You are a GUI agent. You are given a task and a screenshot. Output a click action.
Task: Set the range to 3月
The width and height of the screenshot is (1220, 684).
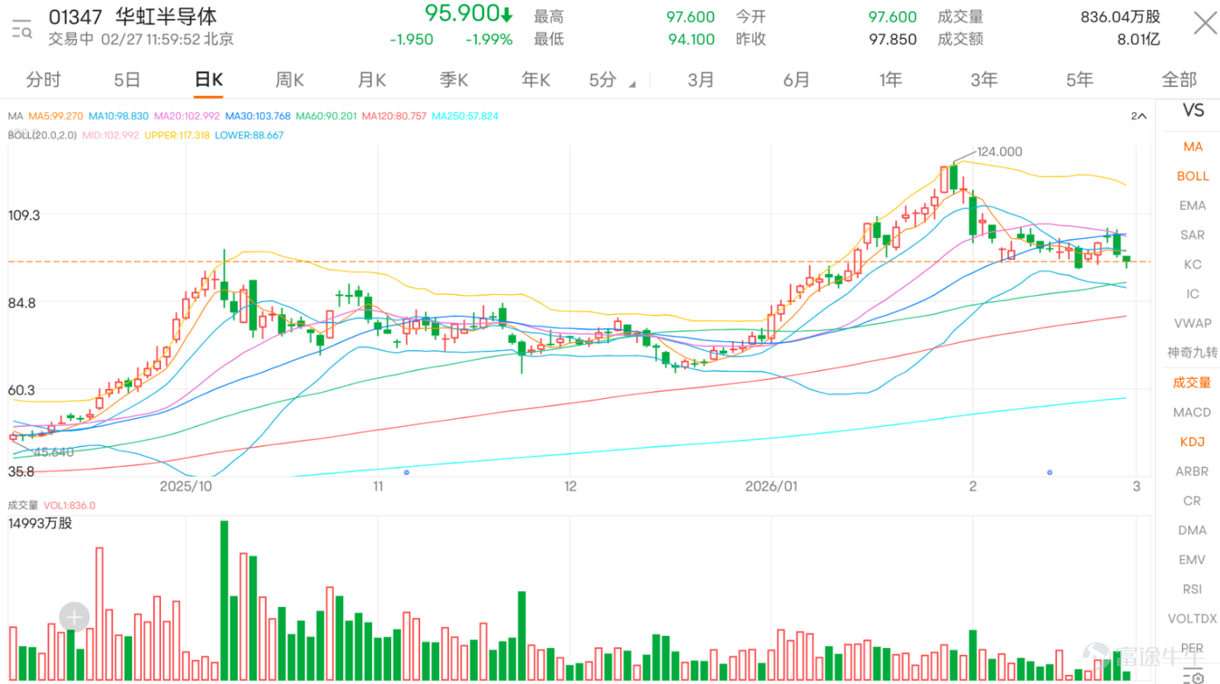701,79
